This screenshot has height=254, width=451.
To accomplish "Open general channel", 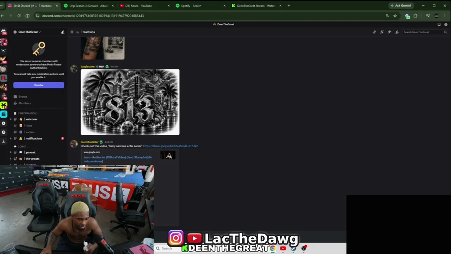I will (x=39, y=152).
